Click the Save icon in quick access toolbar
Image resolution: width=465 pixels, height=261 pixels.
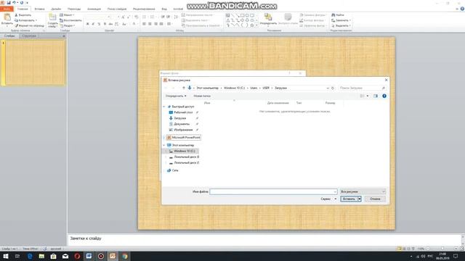[9, 3]
